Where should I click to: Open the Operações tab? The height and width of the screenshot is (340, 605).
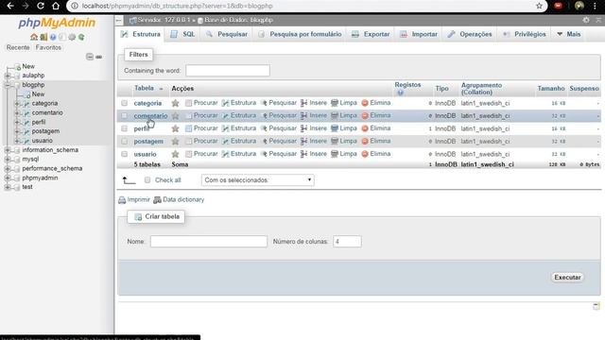(470, 34)
